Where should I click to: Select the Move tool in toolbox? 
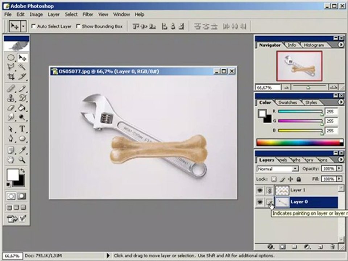22,58
